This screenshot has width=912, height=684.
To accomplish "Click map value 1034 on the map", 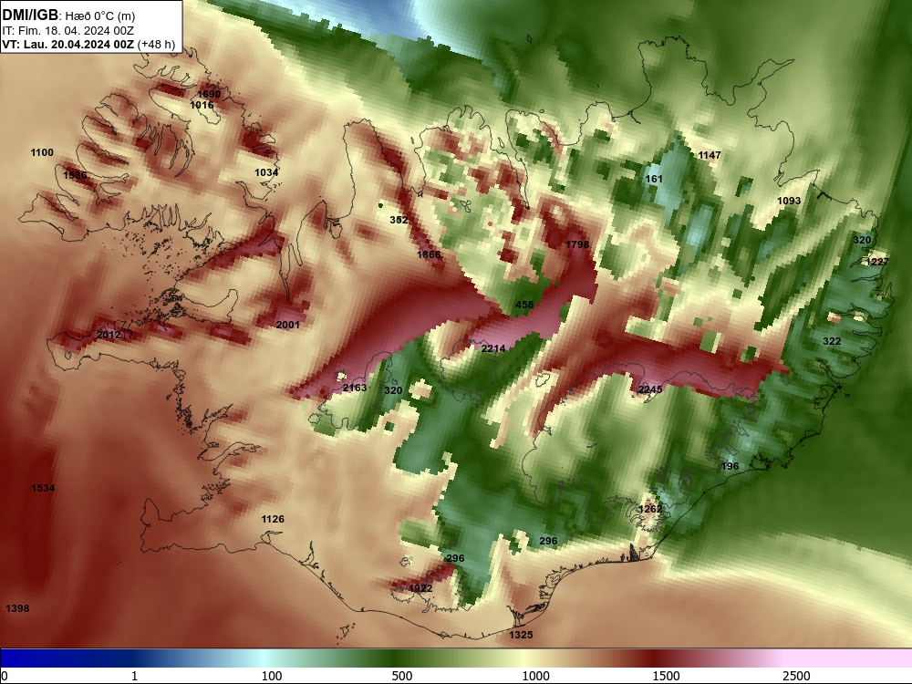I will click(266, 172).
